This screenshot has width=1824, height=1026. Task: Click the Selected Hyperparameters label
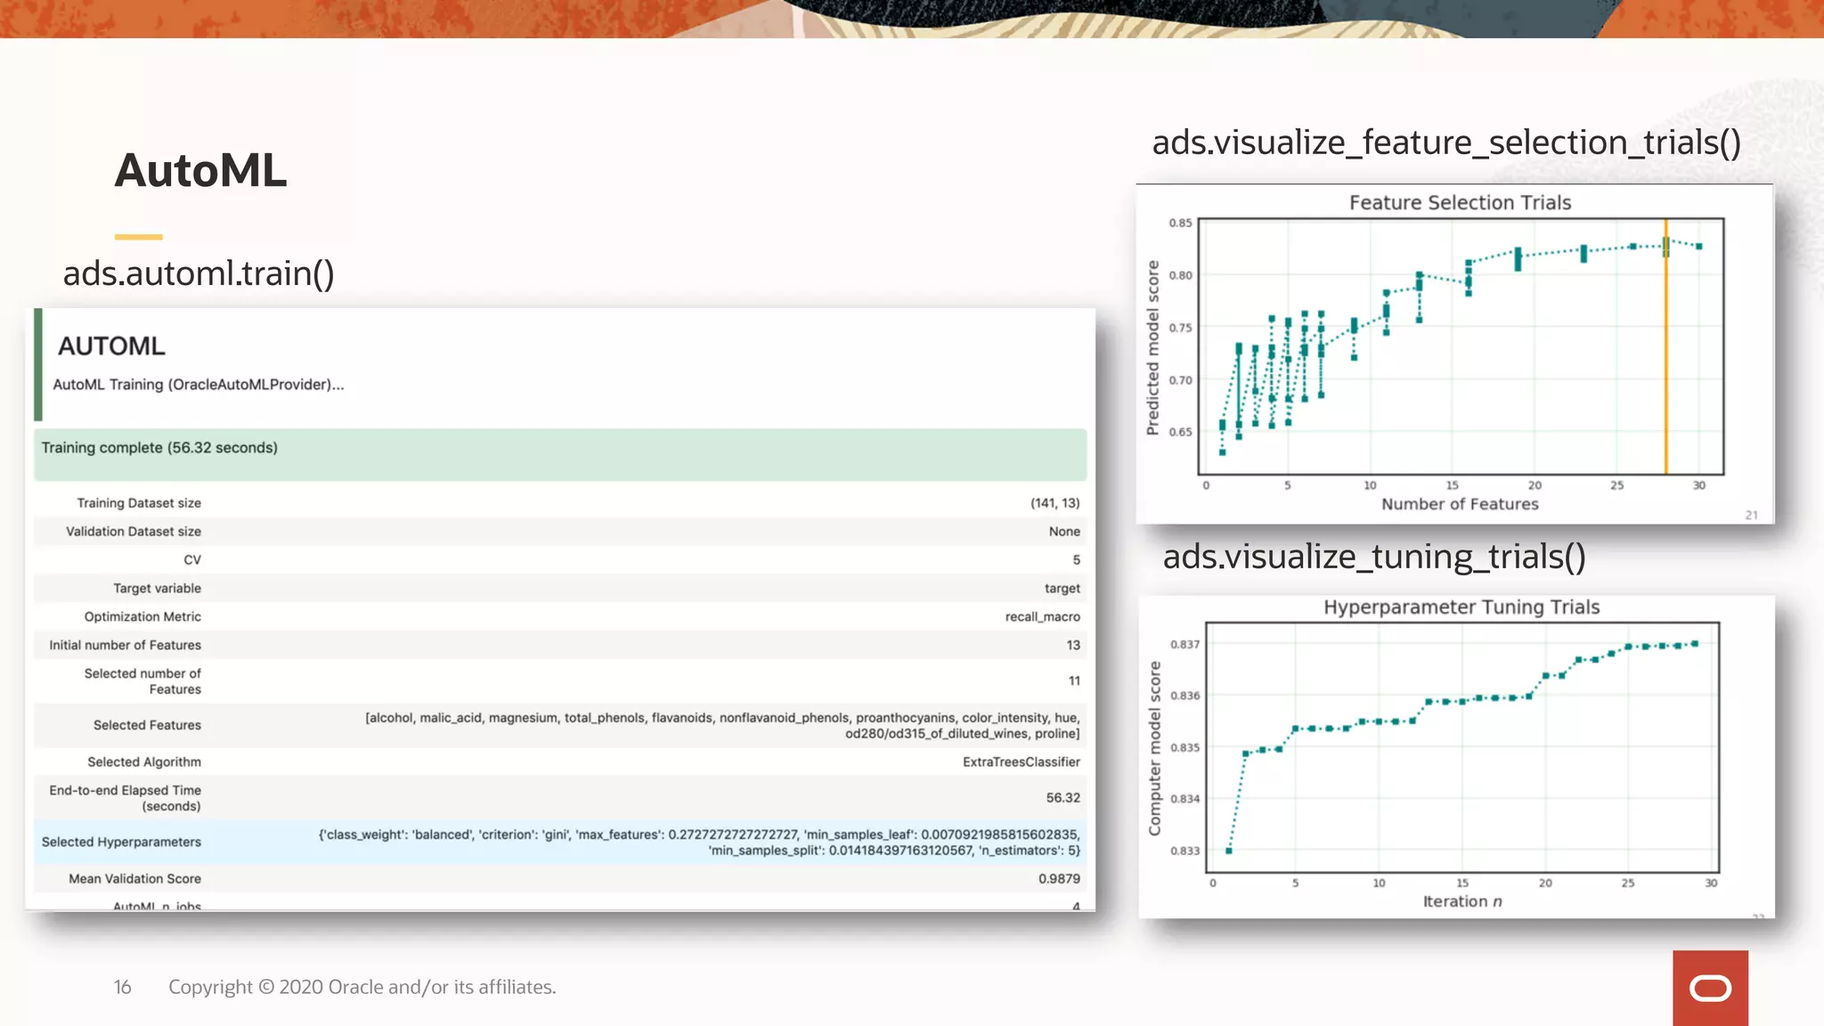click(x=121, y=843)
